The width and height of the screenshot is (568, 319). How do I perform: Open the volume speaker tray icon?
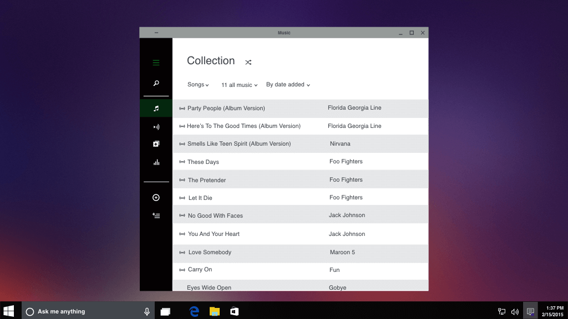(515, 311)
